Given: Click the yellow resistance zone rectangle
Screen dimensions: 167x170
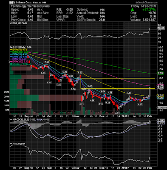Looking at the screenshot, I should (118, 83).
